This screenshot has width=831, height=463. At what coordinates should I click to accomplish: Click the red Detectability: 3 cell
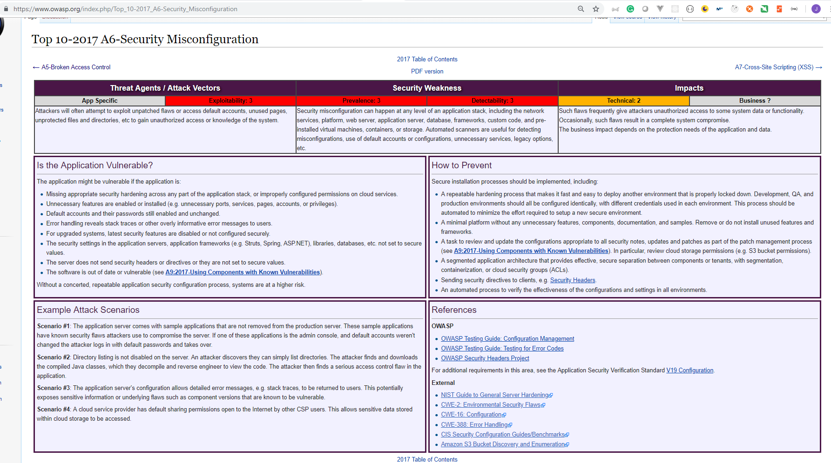(493, 101)
